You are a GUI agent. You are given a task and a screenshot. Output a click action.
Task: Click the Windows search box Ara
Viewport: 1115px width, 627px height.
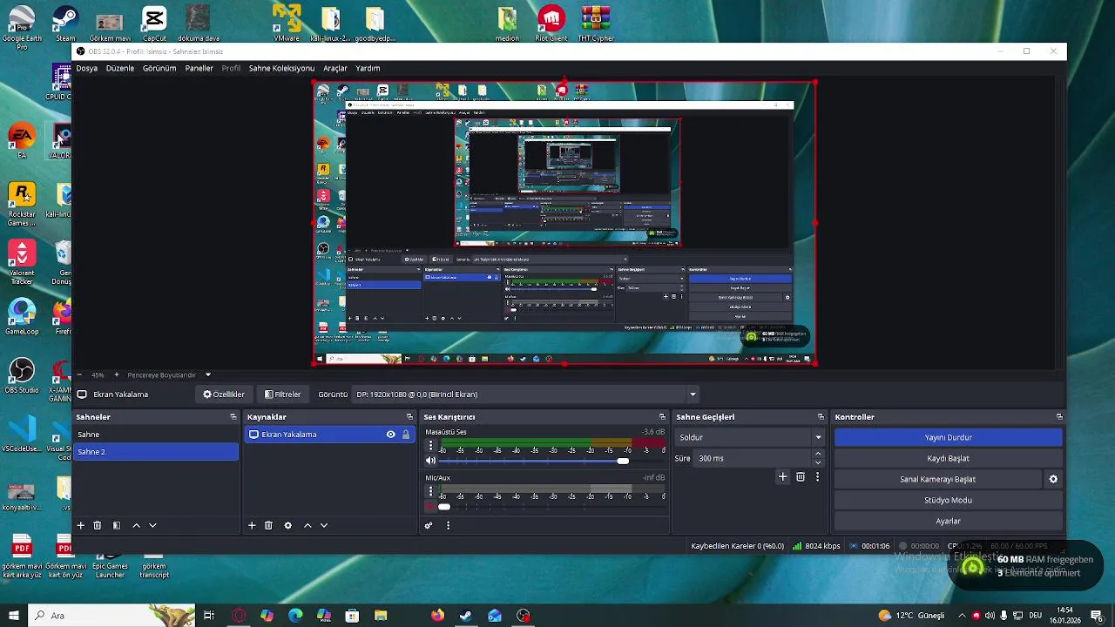pos(111,616)
